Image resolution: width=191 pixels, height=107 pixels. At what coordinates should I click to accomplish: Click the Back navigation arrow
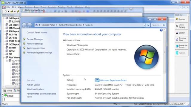pyautogui.click(x=24, y=25)
